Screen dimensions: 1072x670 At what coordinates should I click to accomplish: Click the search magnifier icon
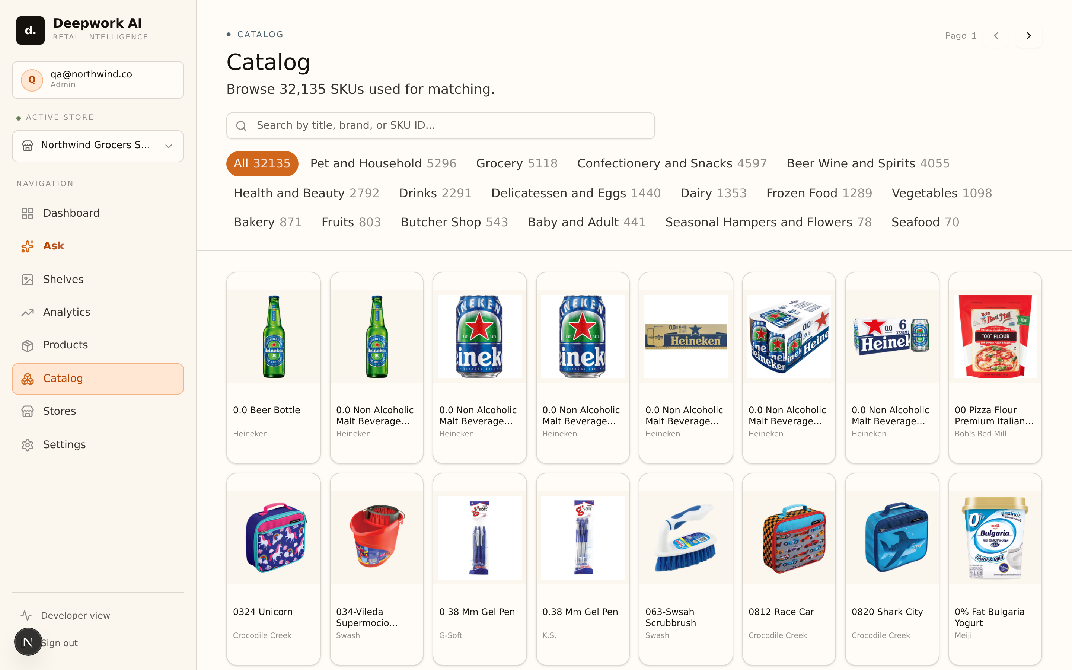[x=241, y=126]
